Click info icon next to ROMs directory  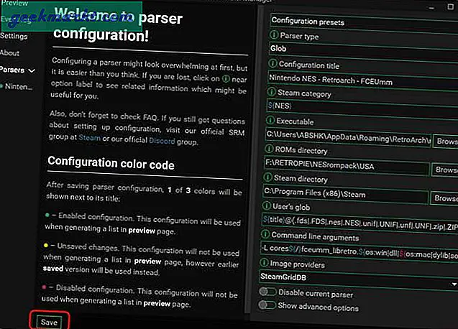[274, 151]
